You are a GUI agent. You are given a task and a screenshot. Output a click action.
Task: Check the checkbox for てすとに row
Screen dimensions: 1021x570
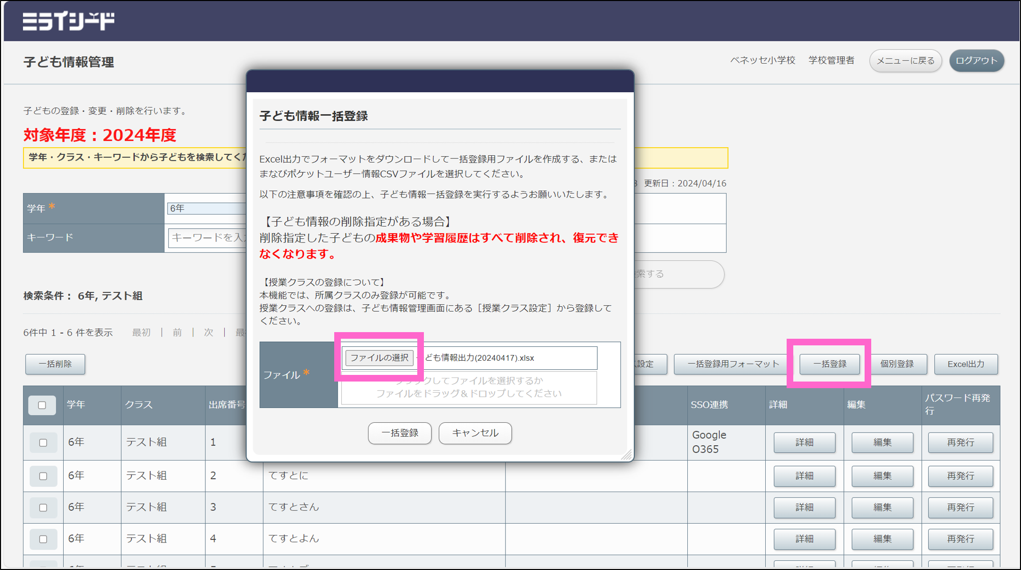pyautogui.click(x=43, y=476)
